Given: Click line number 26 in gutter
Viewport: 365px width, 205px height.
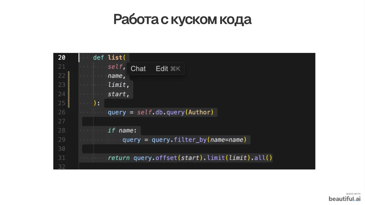Looking at the screenshot, I should point(62,112).
